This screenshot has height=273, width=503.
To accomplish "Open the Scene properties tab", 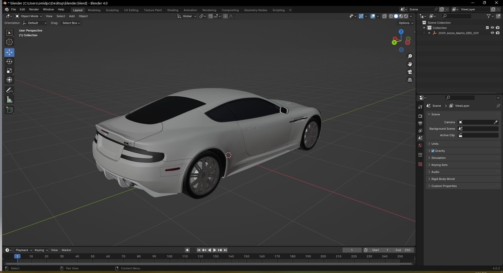I will 420,138.
